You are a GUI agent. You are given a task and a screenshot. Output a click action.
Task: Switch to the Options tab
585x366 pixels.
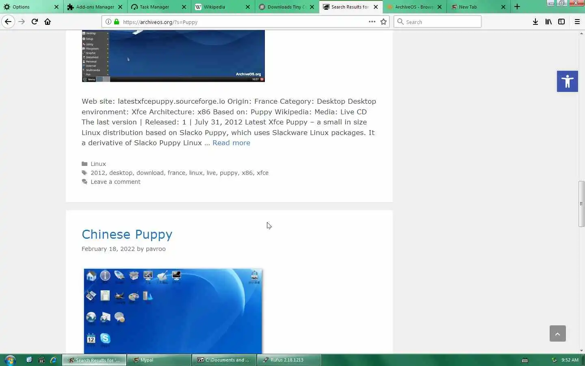point(32,7)
